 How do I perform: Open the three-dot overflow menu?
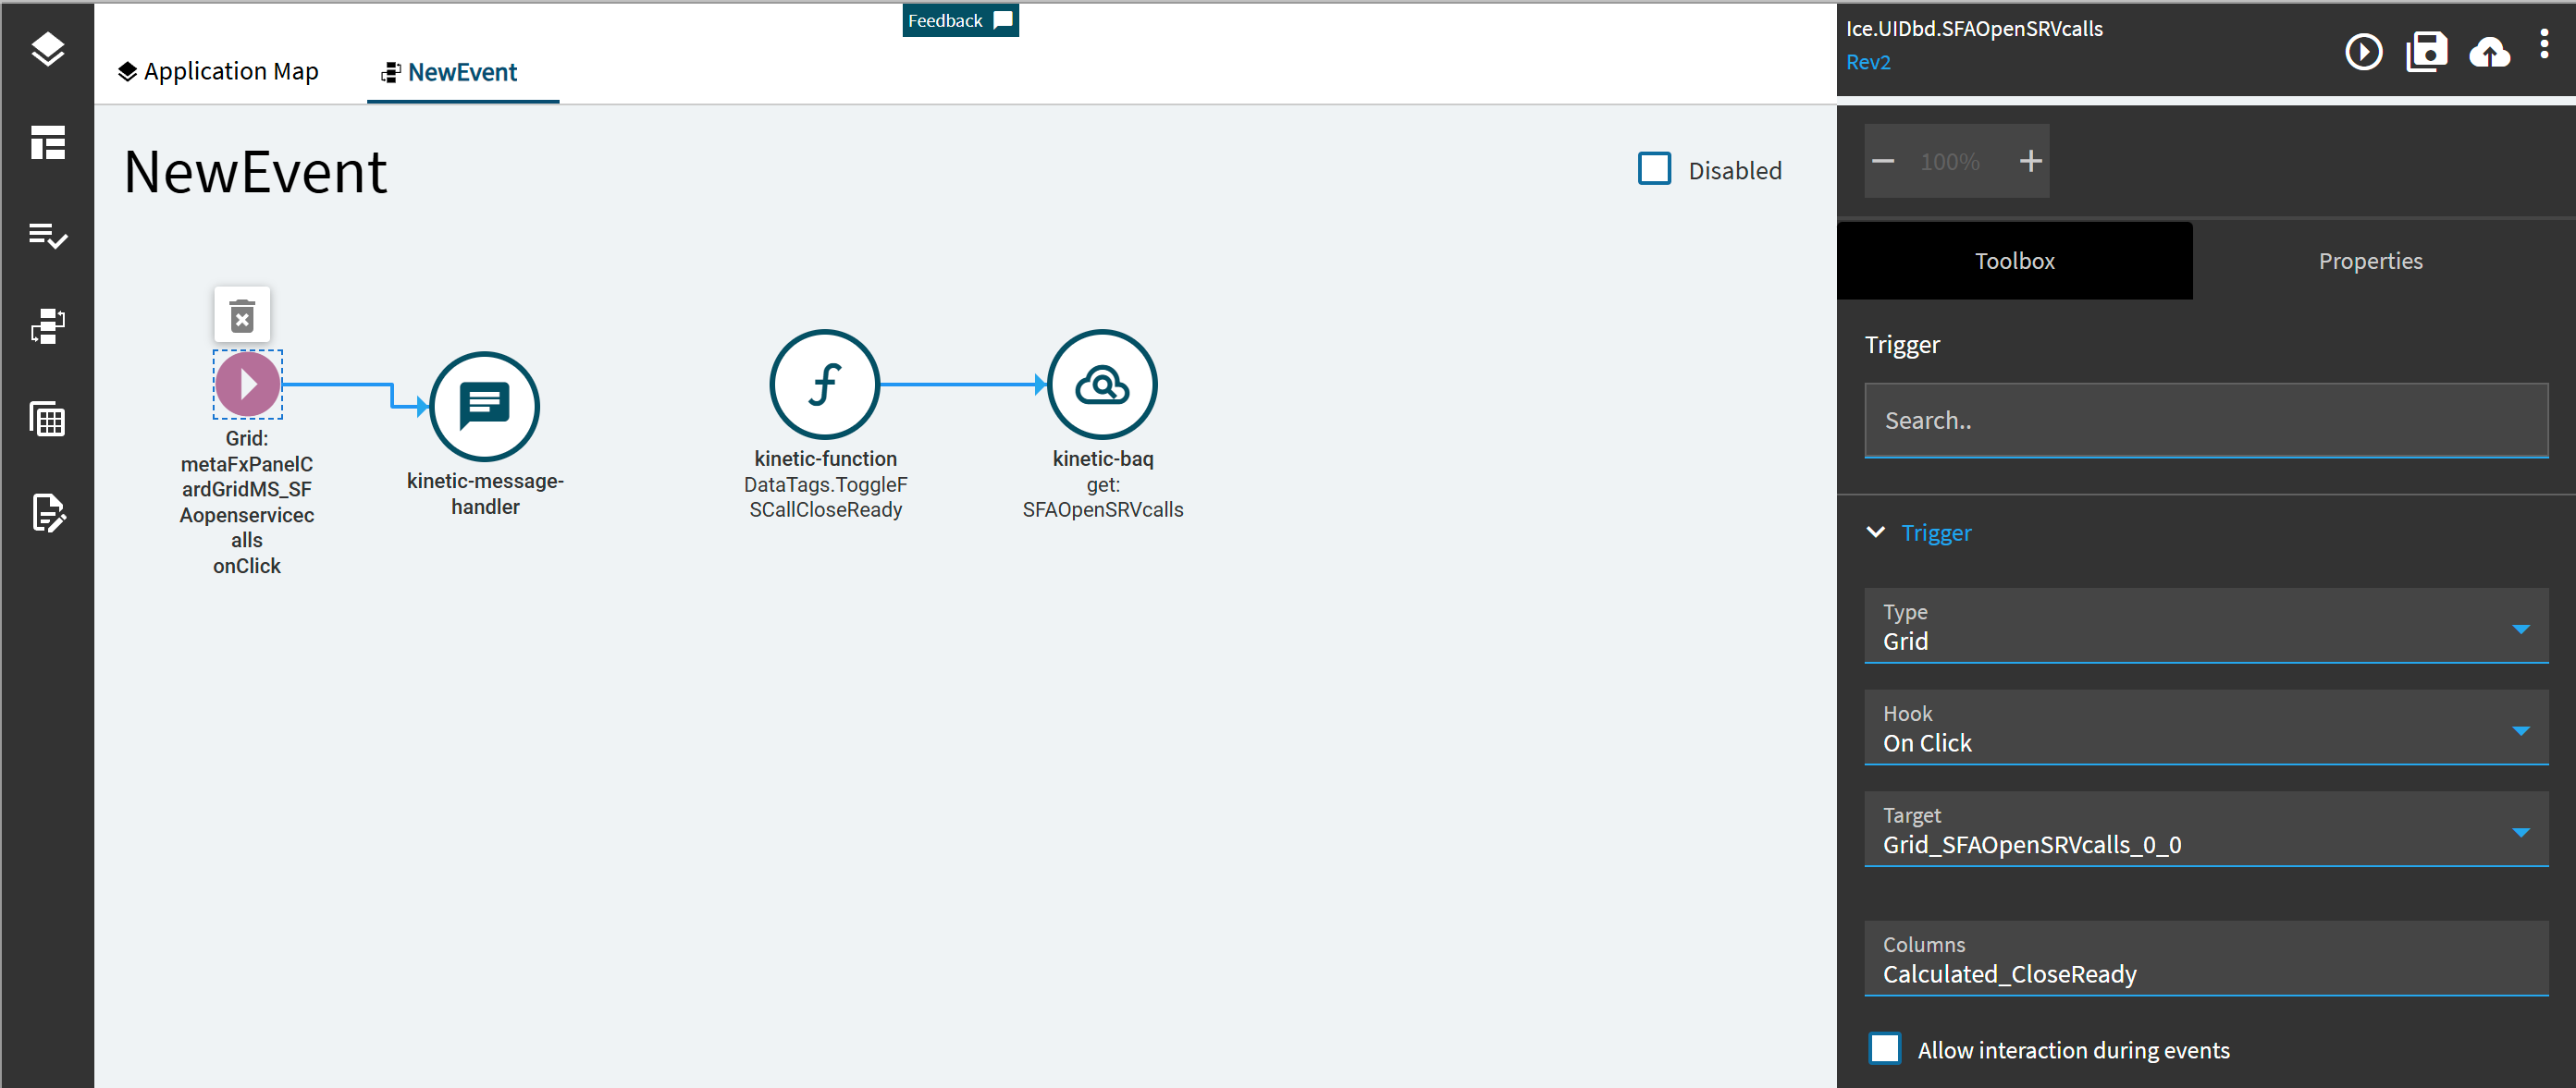2544,44
